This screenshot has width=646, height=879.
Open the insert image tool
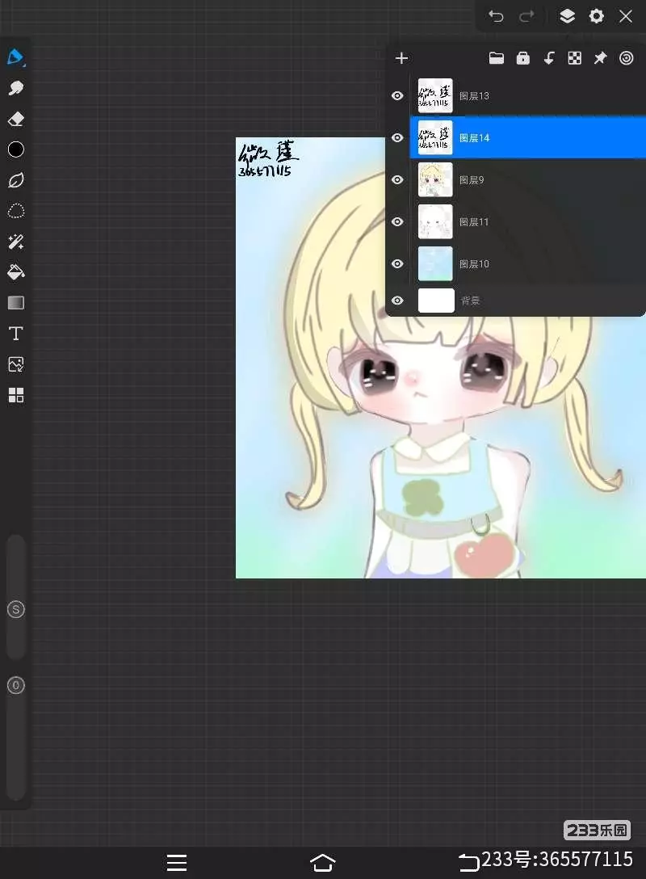(15, 364)
